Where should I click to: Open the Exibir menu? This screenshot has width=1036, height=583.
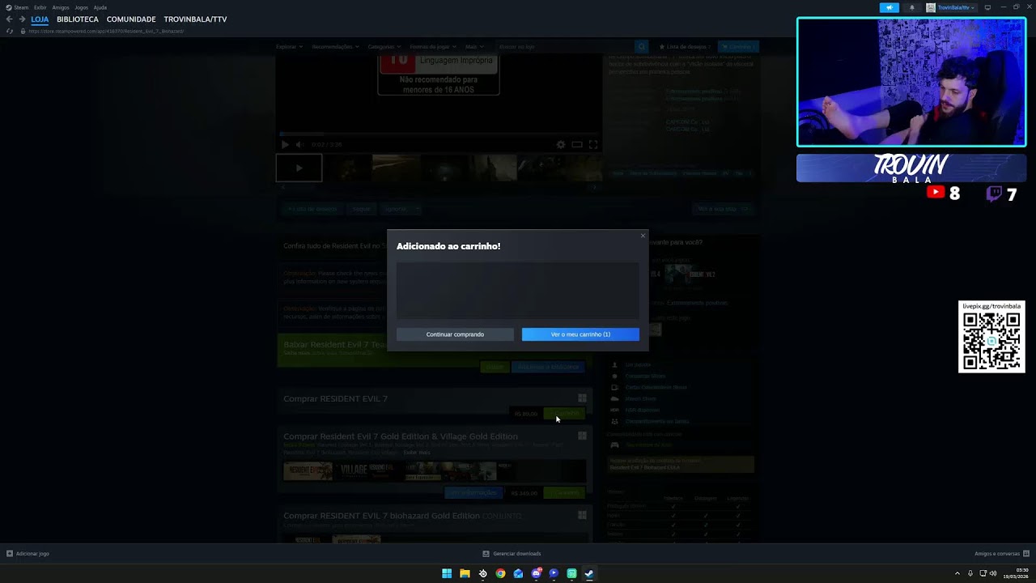[40, 7]
